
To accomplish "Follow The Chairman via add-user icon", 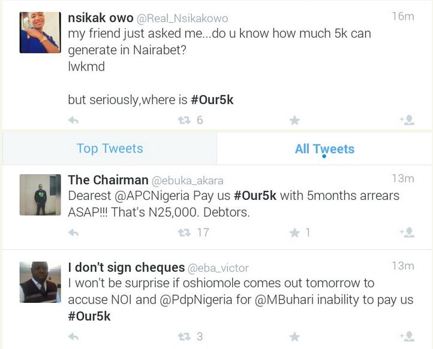I will pos(407,233).
